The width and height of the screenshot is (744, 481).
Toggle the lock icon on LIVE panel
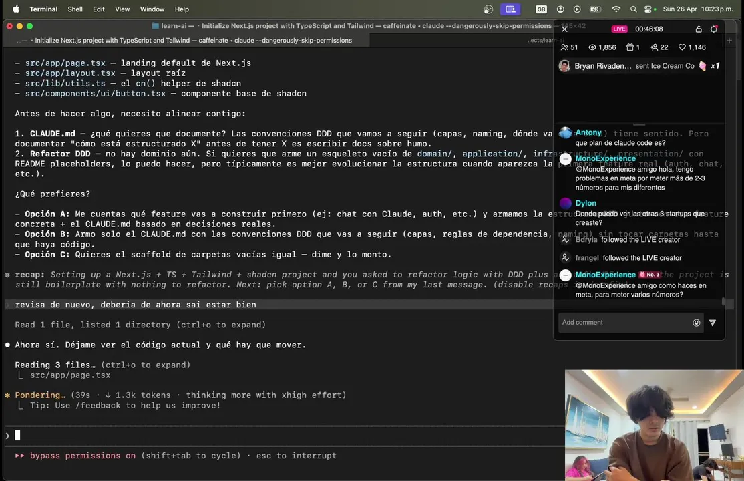pyautogui.click(x=699, y=29)
